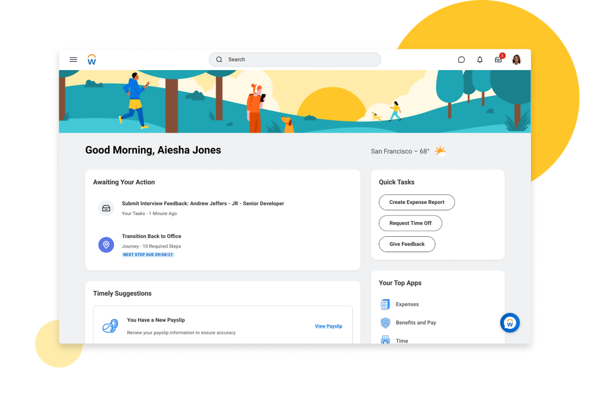Click the inbox icon beside Interview Feedback task

106,208
